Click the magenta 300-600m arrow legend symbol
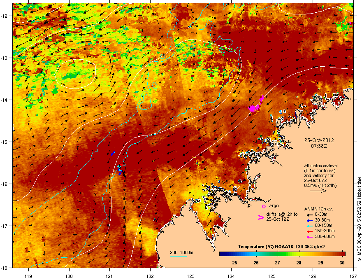 [x=310, y=237]
